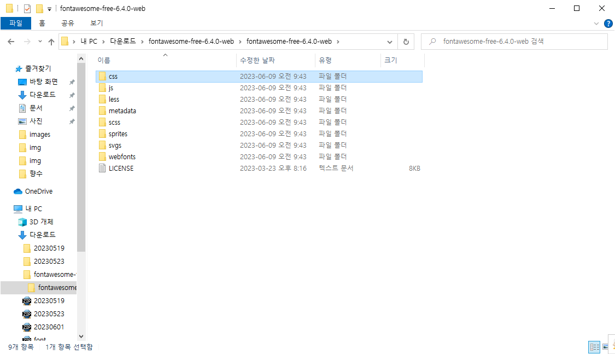Viewport: 615px width, 354px height.
Task: Switch to the 보기 ribbon tab
Action: [96, 23]
